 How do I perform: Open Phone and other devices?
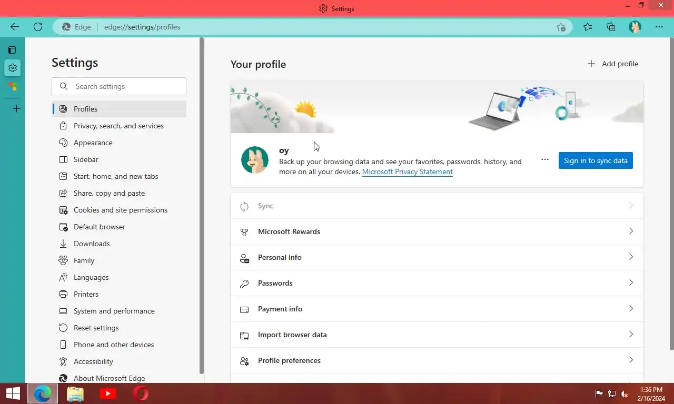[119, 345]
